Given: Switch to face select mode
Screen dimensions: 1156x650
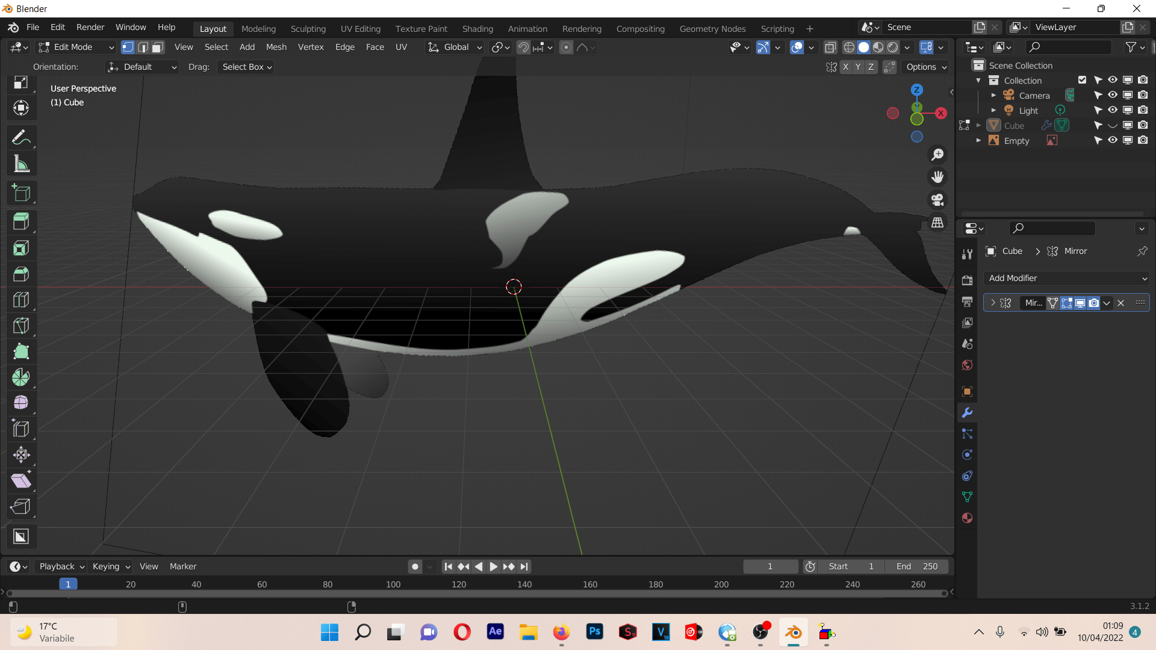Looking at the screenshot, I should point(158,47).
